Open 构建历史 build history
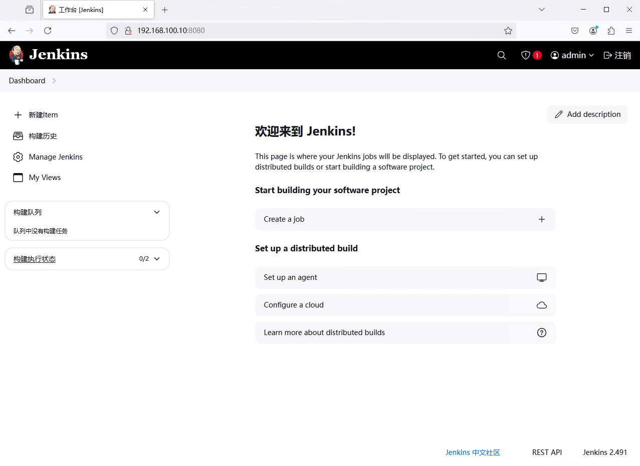Screen dimensions: 640x466 pos(43,136)
